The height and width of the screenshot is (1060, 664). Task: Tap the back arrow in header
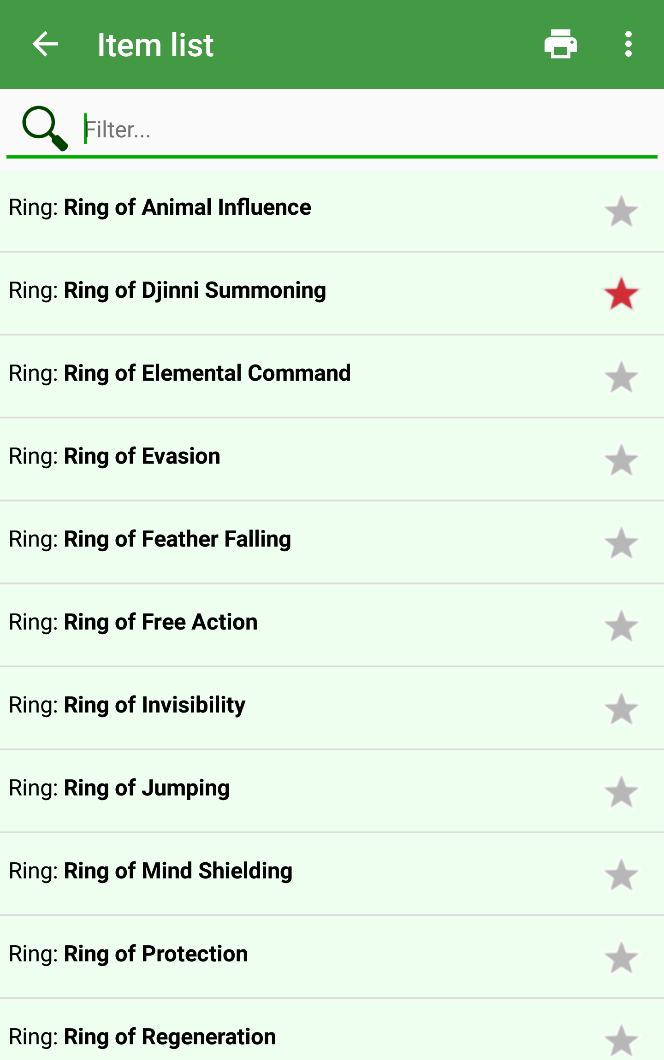tap(45, 44)
